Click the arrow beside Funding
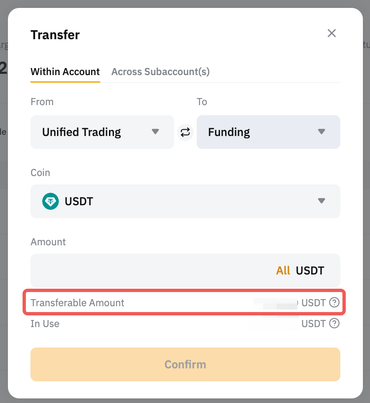 [321, 132]
